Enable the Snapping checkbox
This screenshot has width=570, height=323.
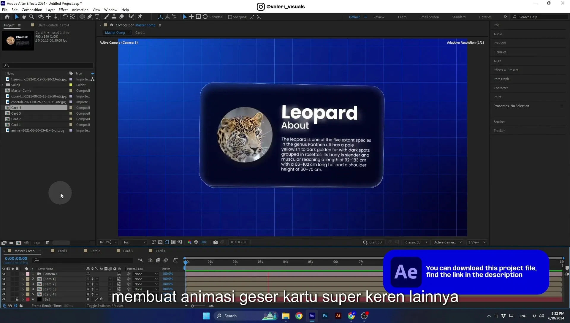tap(230, 17)
